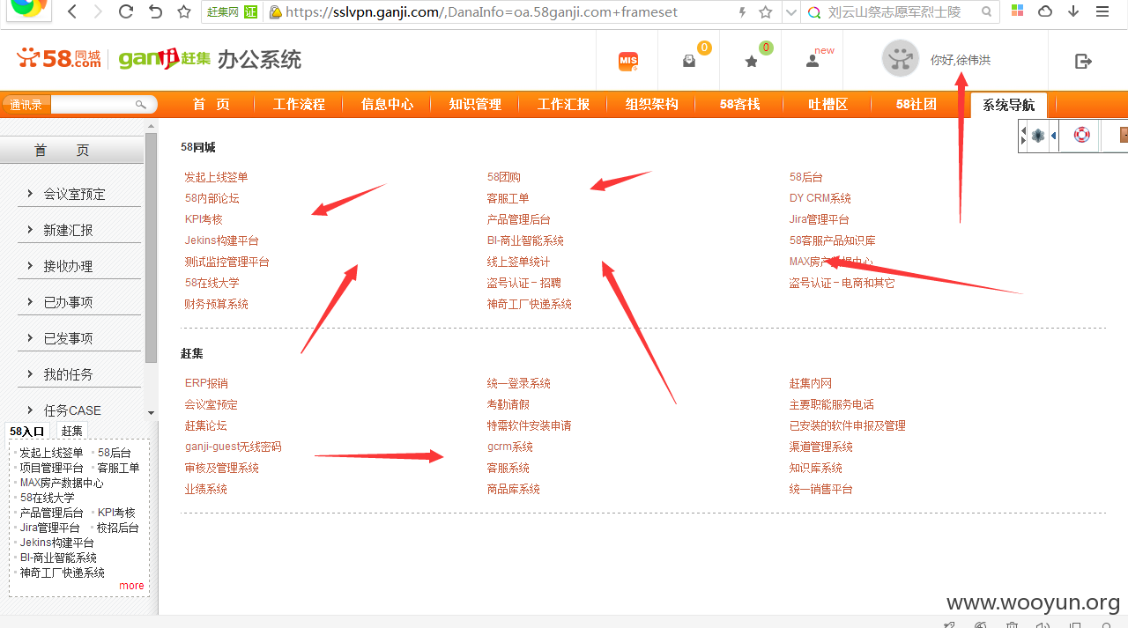
Task: Switch to 赶集 tab in sidebar box
Action: point(72,431)
